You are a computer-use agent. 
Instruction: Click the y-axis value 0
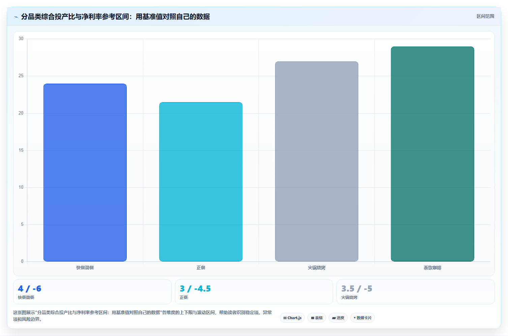point(22,262)
